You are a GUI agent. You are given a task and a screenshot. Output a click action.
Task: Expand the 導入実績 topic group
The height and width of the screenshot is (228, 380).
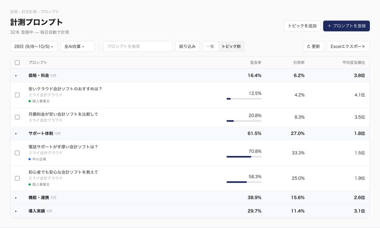(x=16, y=211)
